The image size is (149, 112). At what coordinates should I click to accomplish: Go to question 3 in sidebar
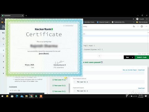click(3, 56)
